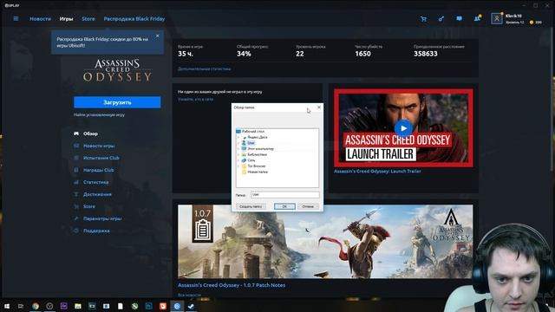Open Поддержка in the sidebar

tap(96, 231)
